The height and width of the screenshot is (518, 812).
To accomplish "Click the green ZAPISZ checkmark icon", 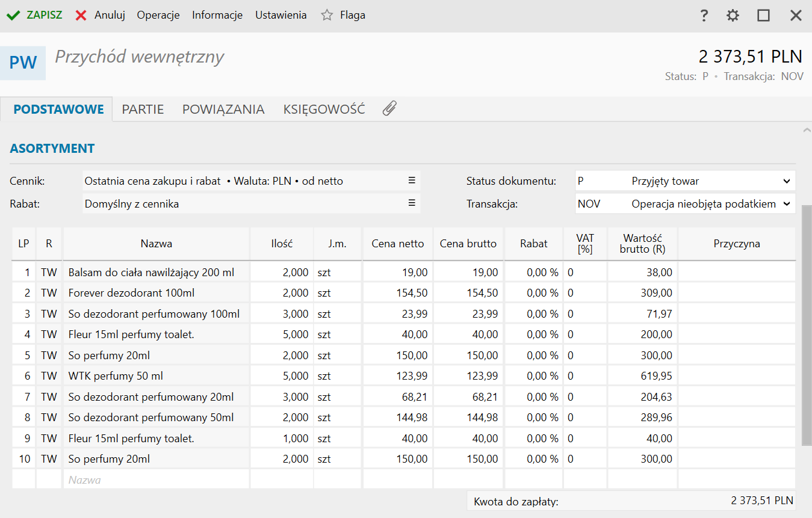I will click(x=13, y=16).
